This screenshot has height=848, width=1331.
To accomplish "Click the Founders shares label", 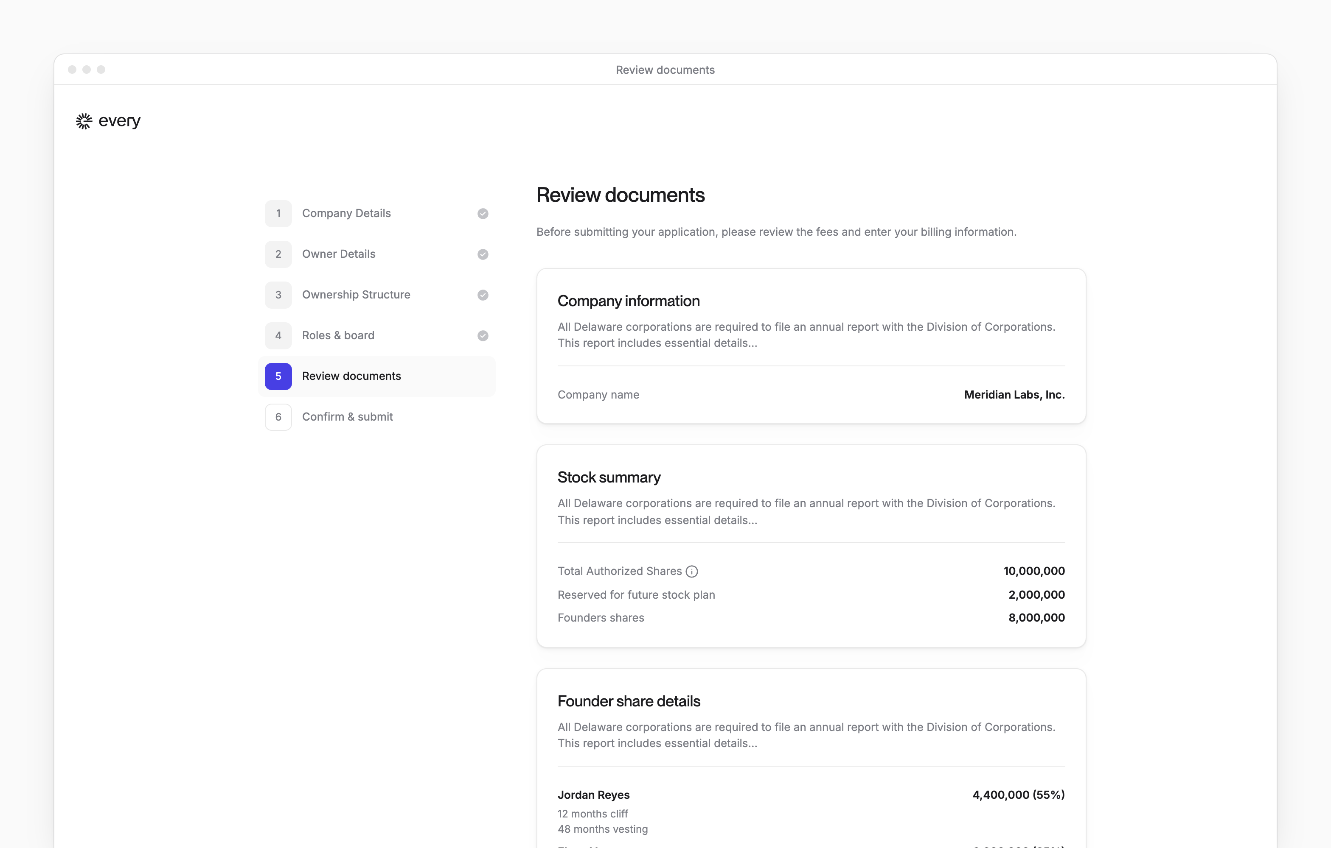I will tap(601, 618).
